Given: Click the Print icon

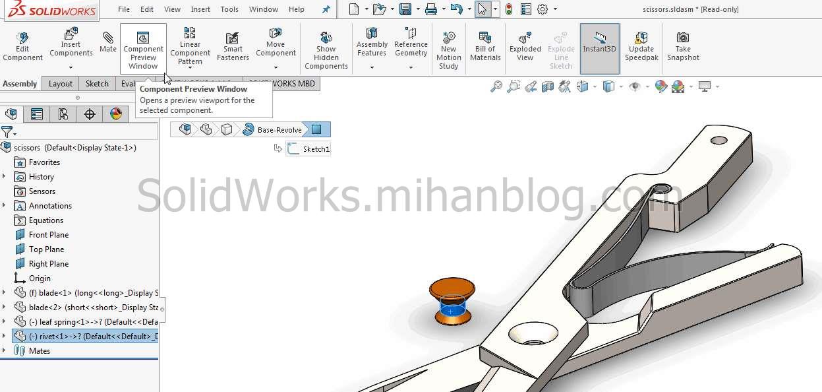Looking at the screenshot, I should click(430, 9).
